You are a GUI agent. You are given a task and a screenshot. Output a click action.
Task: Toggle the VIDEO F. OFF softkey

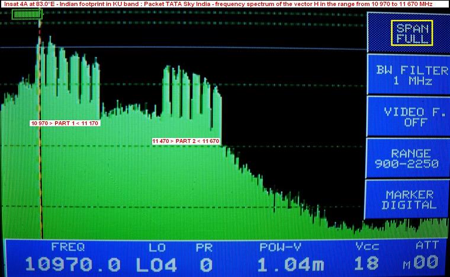tap(409, 117)
